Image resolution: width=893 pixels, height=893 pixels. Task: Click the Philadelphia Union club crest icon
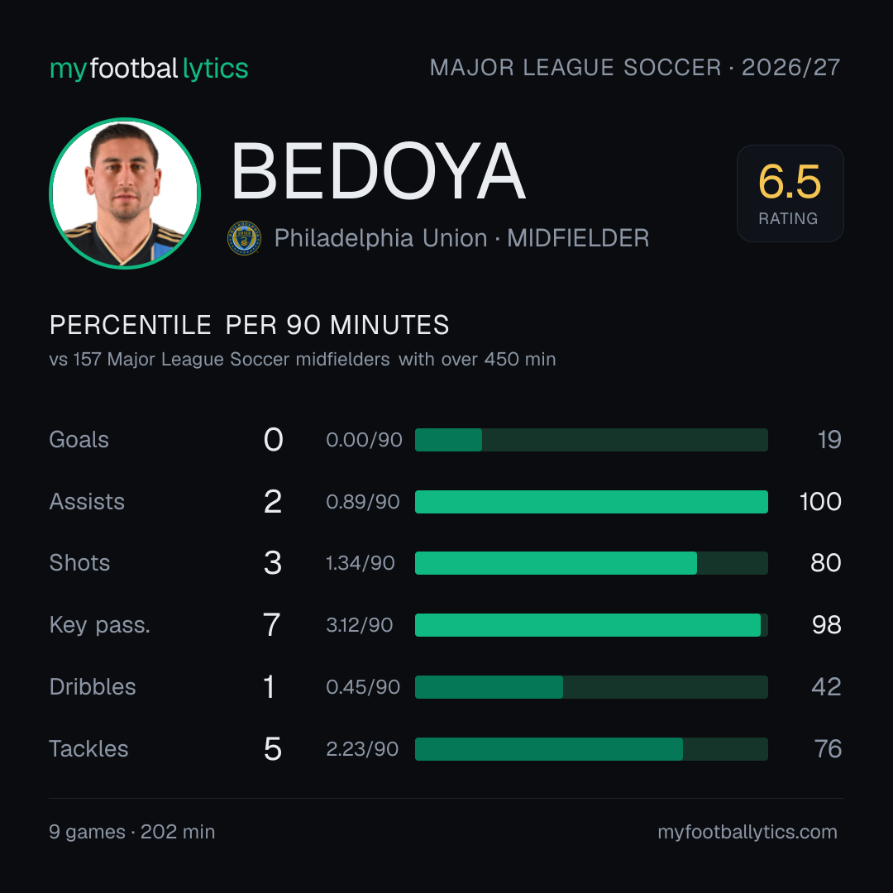click(x=244, y=238)
